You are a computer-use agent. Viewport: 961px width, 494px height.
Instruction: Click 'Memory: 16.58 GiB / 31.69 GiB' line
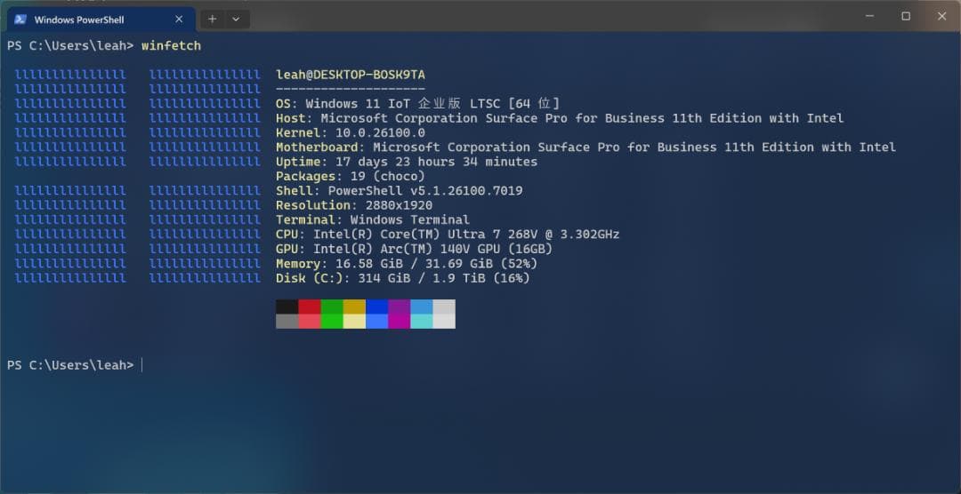407,264
